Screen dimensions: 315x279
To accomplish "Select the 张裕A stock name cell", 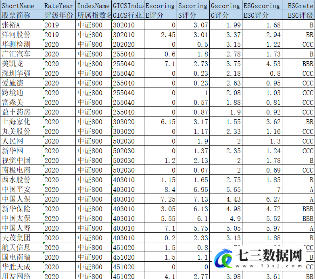I will point(21,25).
